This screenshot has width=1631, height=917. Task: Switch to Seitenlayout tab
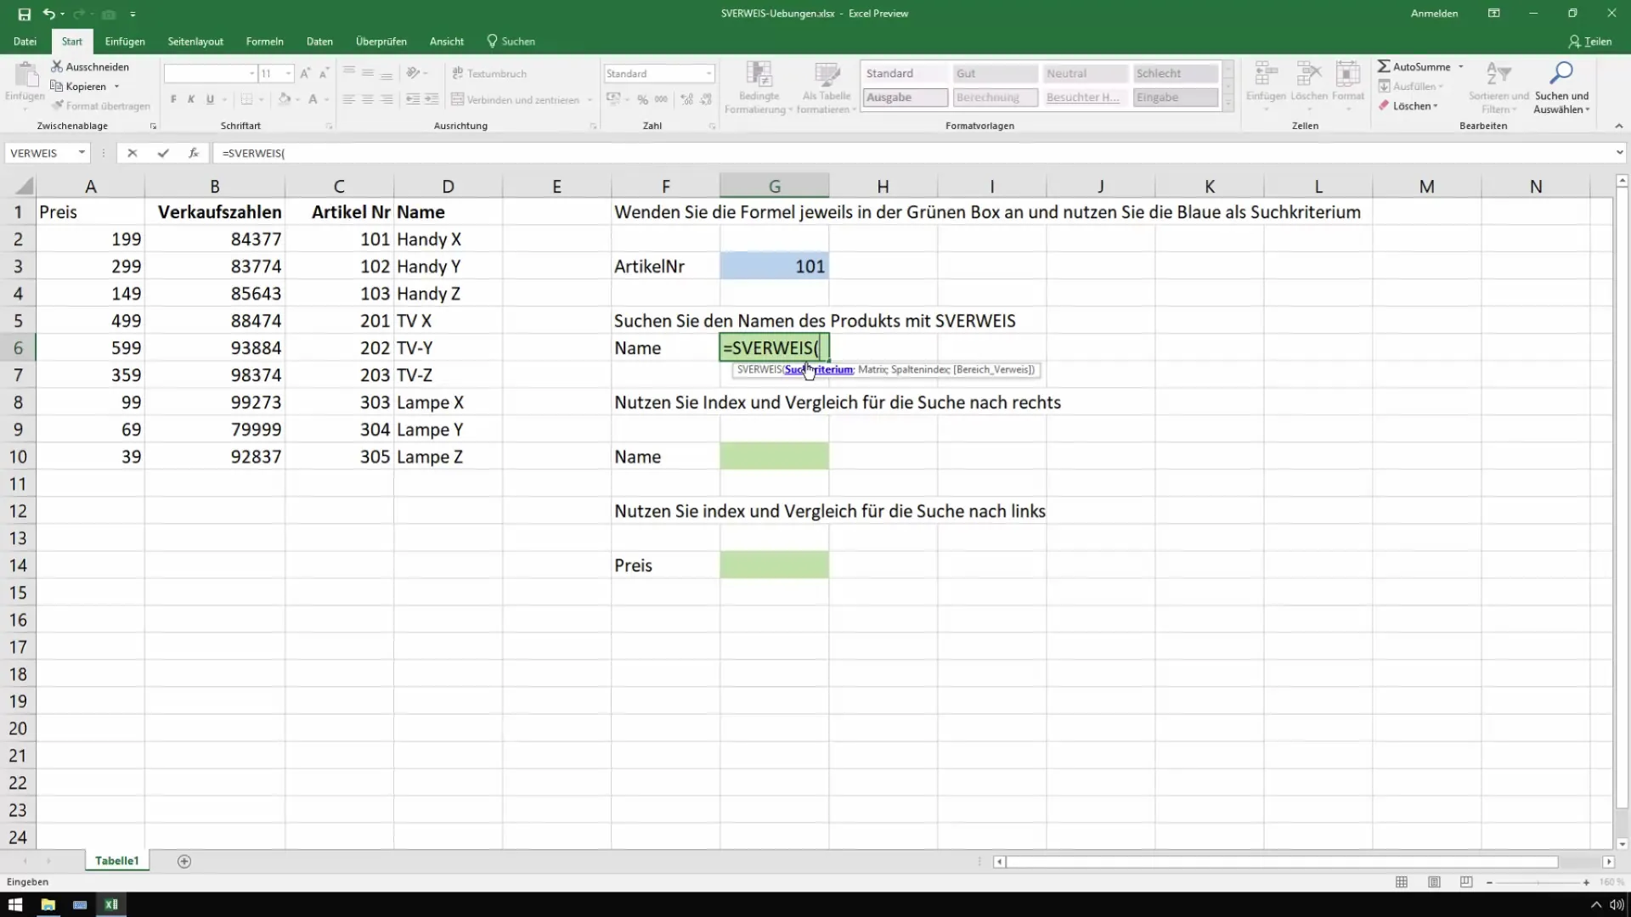(195, 41)
